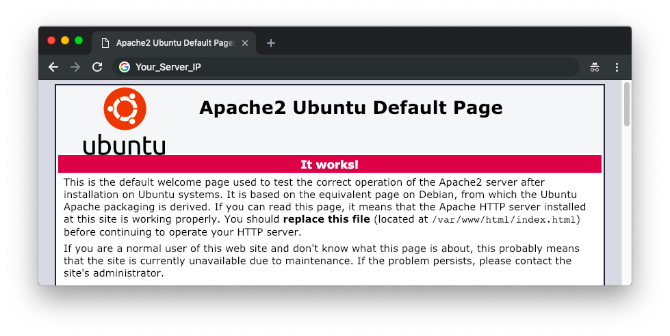
Task: Go back with the browser back arrow
Action: (53, 67)
